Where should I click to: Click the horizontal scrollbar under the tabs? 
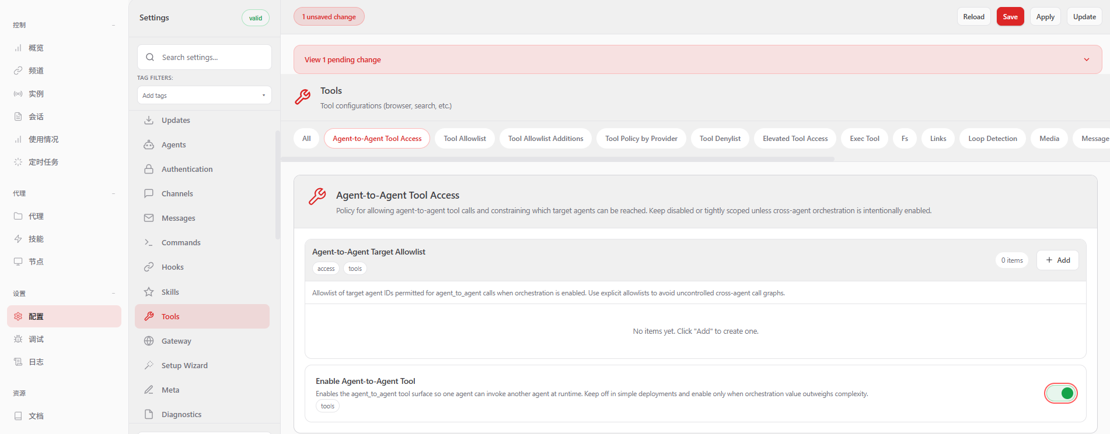557,158
